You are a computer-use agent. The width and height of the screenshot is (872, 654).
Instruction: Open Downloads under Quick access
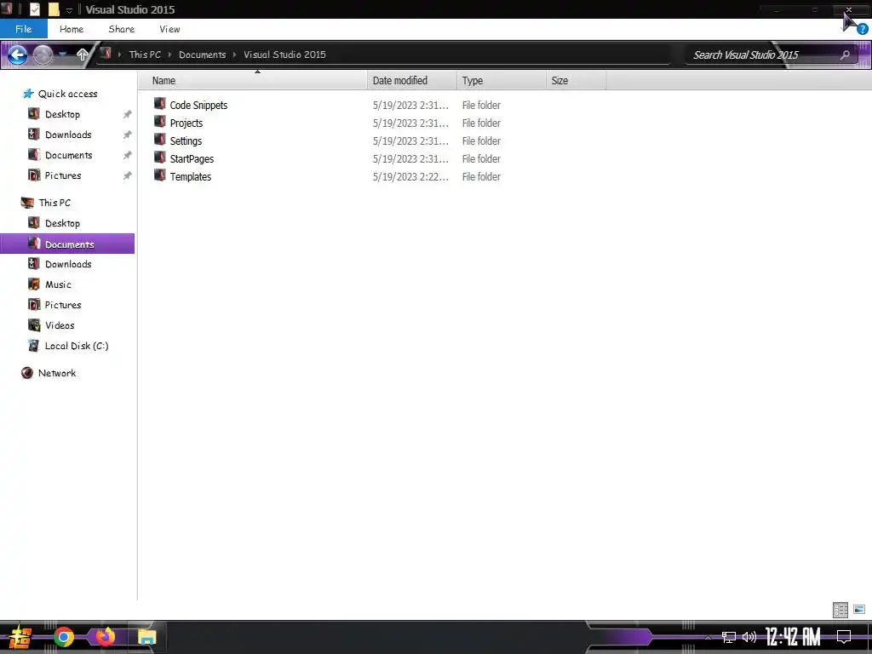(x=68, y=135)
